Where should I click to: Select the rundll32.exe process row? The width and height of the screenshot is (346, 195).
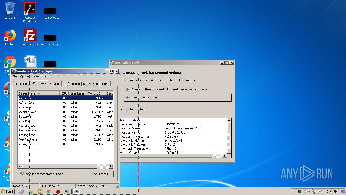pos(65,121)
